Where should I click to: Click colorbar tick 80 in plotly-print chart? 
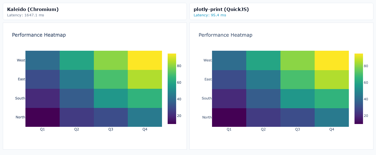(x=366, y=66)
